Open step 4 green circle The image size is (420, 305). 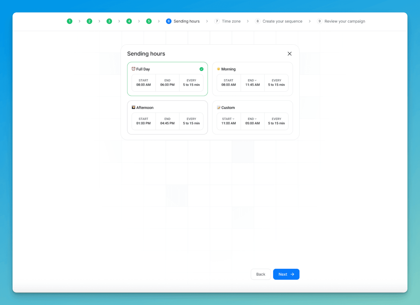click(x=129, y=21)
